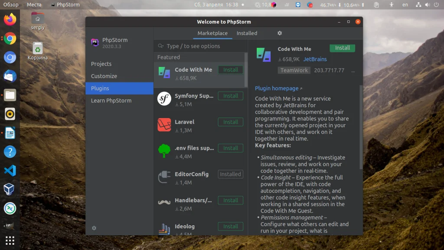
Task: Select the EditorConfig plug icon
Action: (164, 177)
